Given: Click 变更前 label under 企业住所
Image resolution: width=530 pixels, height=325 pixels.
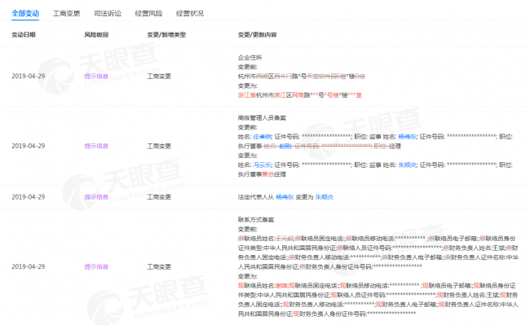Looking at the screenshot, I should [247, 67].
